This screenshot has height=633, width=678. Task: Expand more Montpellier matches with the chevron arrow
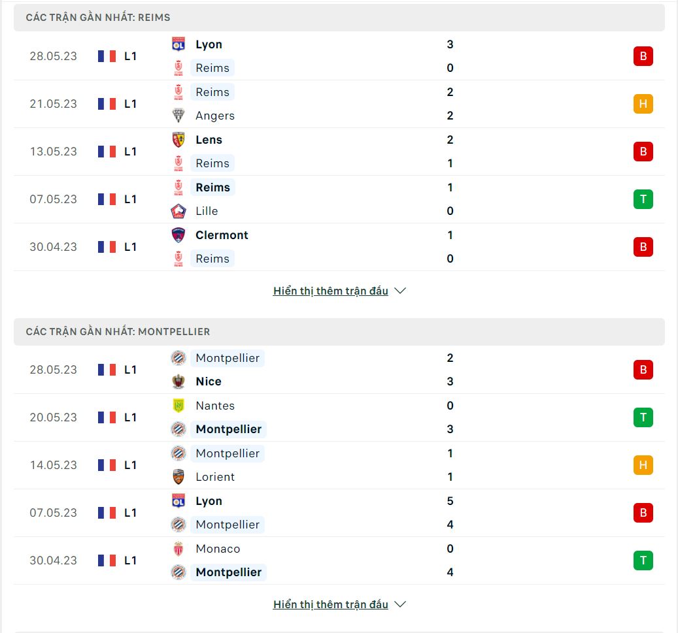pos(400,604)
